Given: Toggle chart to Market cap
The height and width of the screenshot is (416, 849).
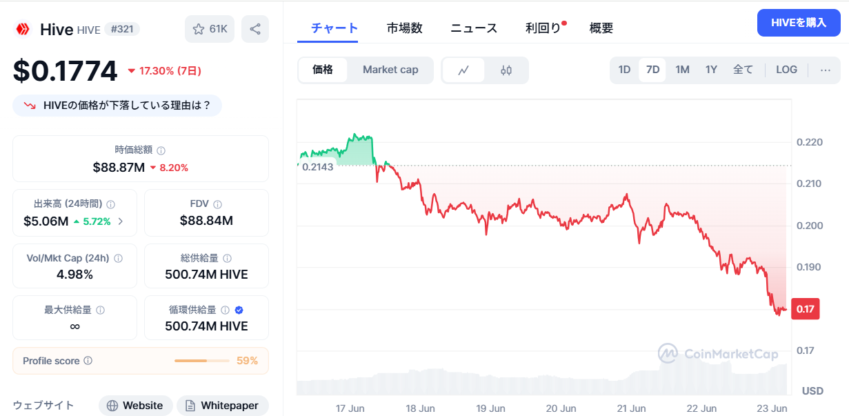Looking at the screenshot, I should point(390,70).
